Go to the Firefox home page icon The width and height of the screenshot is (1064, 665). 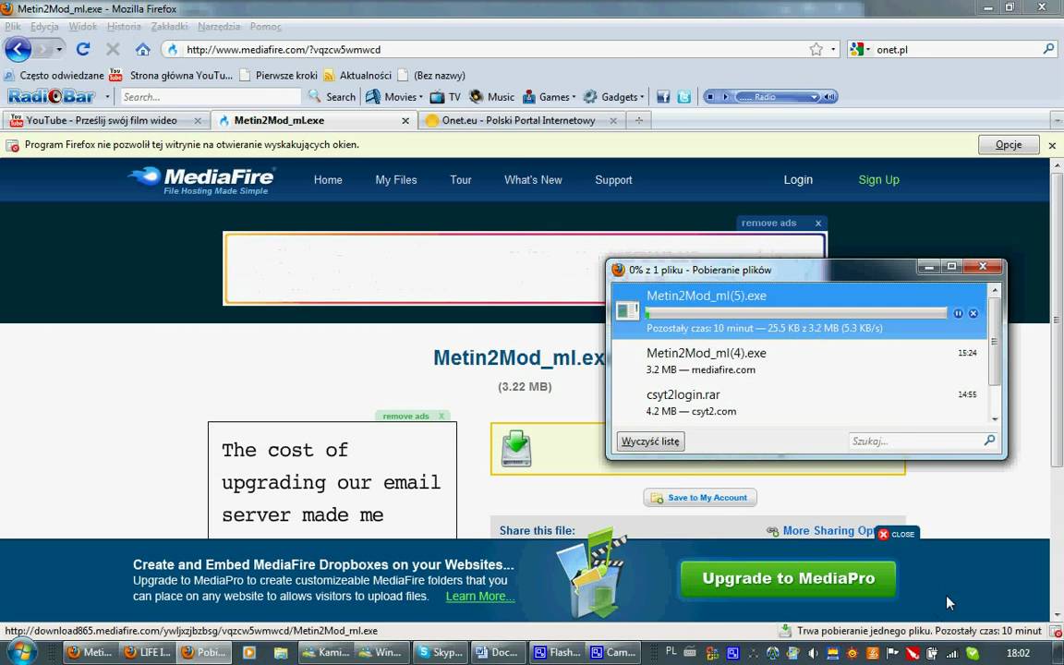[x=142, y=49]
